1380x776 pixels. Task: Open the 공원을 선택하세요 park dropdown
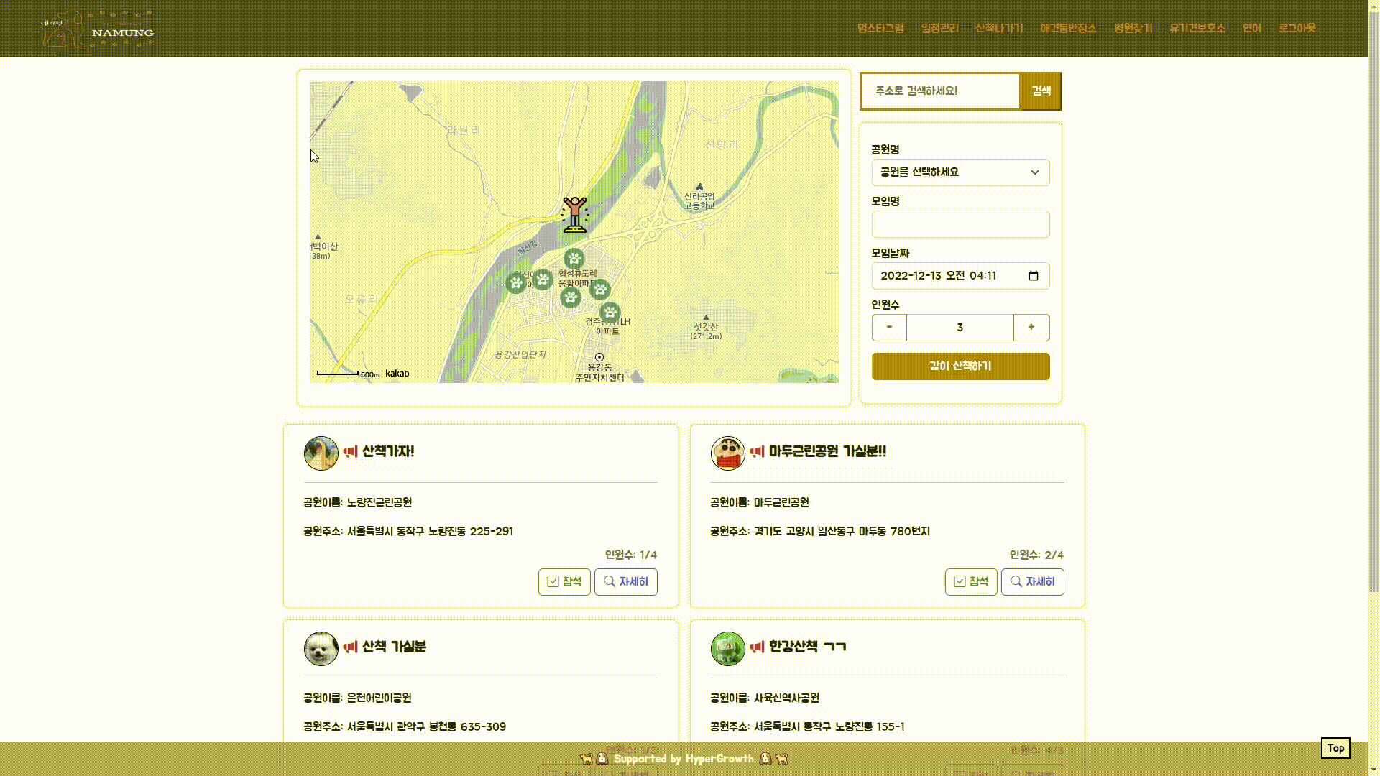pyautogui.click(x=960, y=172)
